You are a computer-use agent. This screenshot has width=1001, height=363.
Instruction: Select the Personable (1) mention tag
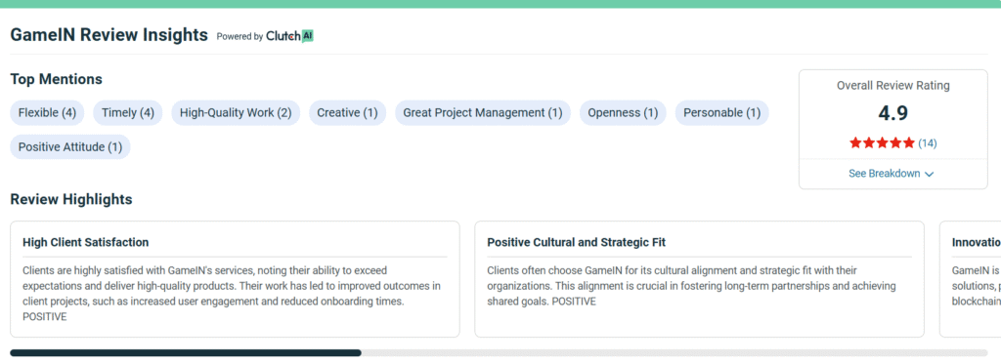pos(722,113)
